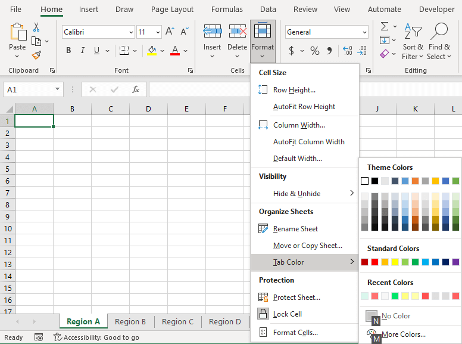
Task: Click the Select All corner triangle
Action: tap(10, 109)
